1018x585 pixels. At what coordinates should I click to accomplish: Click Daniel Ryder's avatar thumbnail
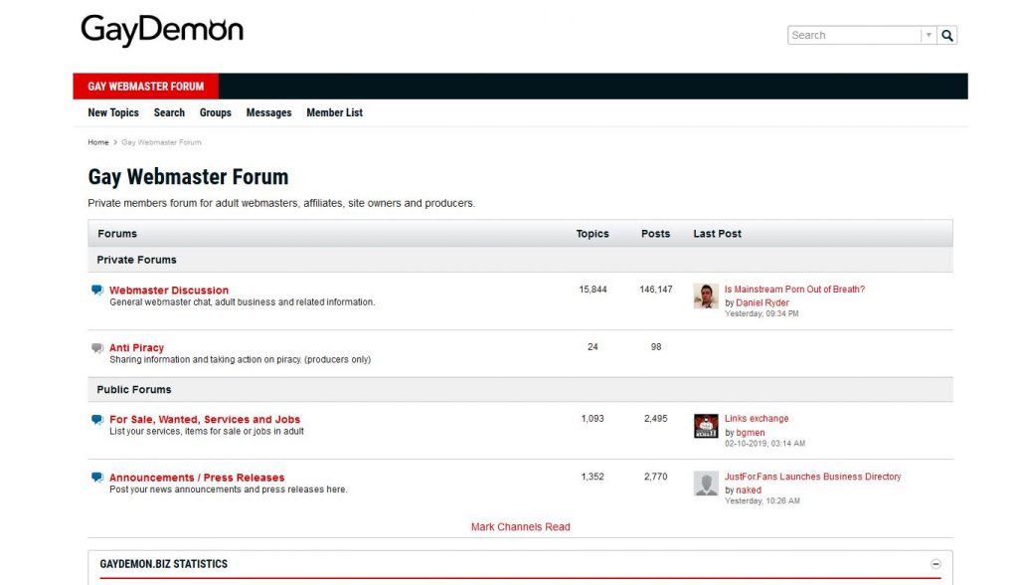(x=706, y=295)
